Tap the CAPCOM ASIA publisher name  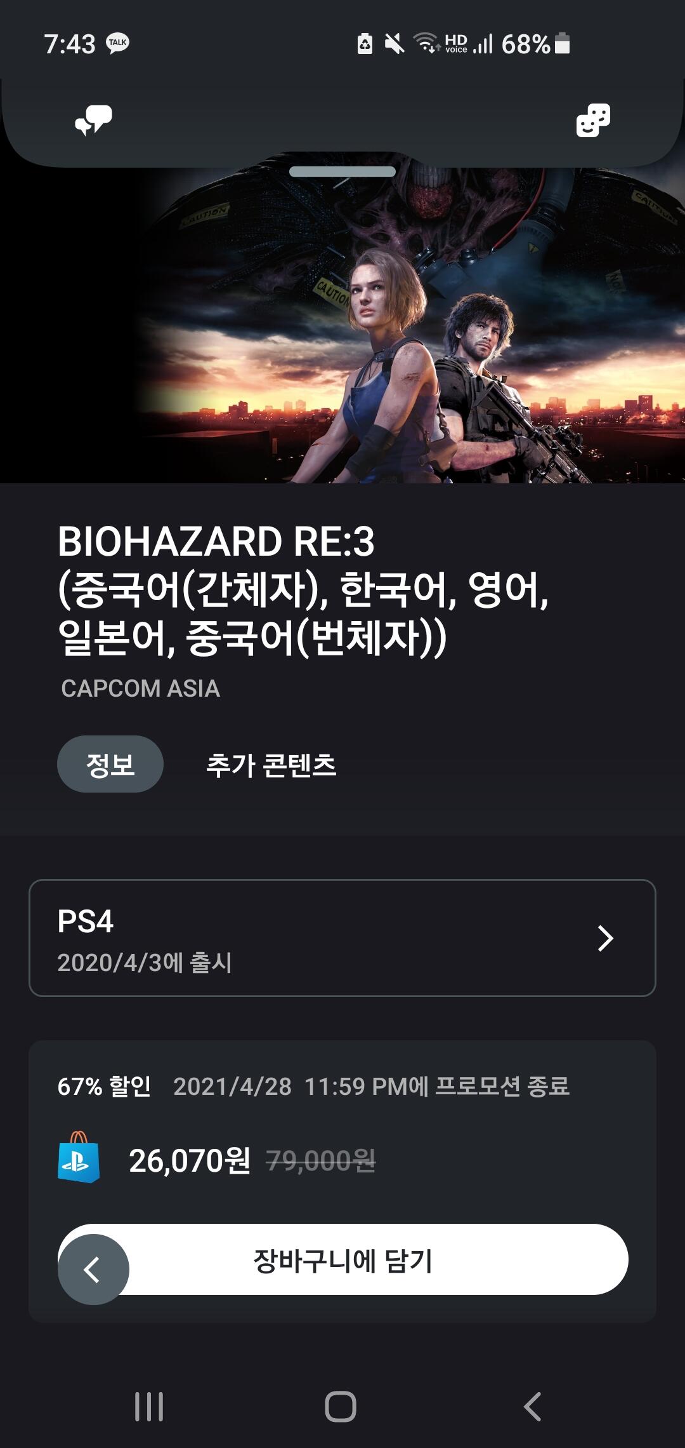pyautogui.click(x=140, y=688)
